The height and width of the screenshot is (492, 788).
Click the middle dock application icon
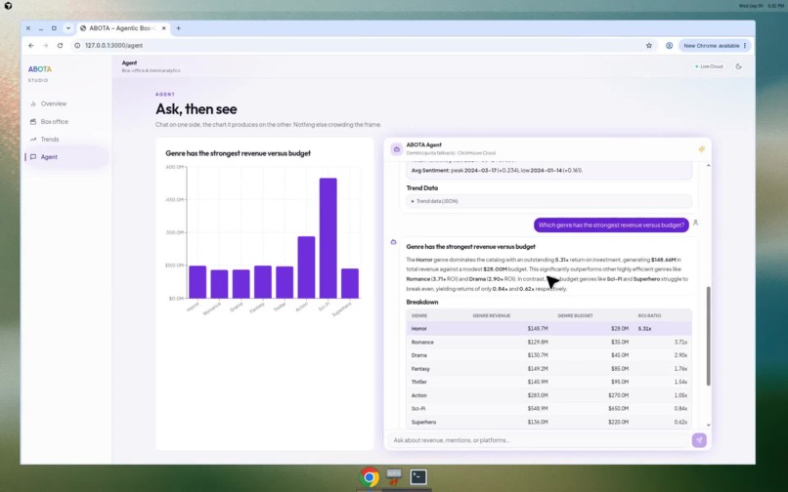coord(393,476)
